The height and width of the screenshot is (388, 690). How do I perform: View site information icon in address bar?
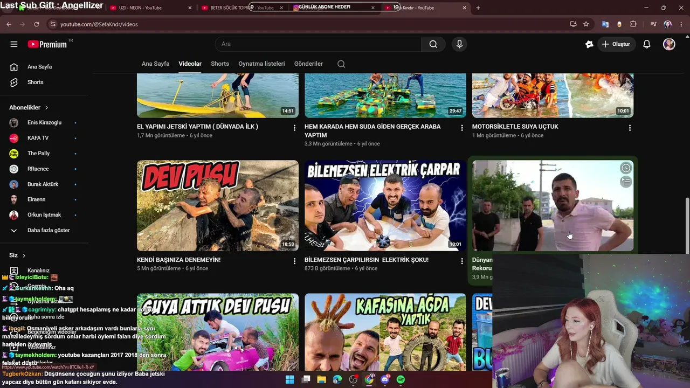pyautogui.click(x=52, y=24)
